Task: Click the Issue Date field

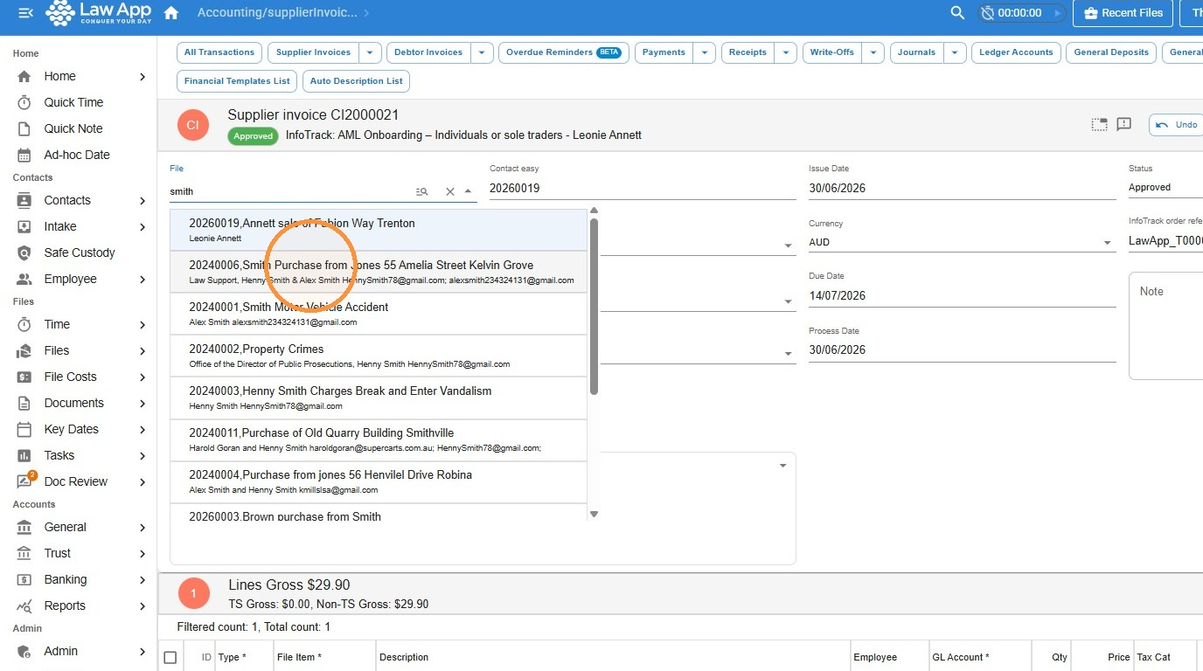Action: 962,188
